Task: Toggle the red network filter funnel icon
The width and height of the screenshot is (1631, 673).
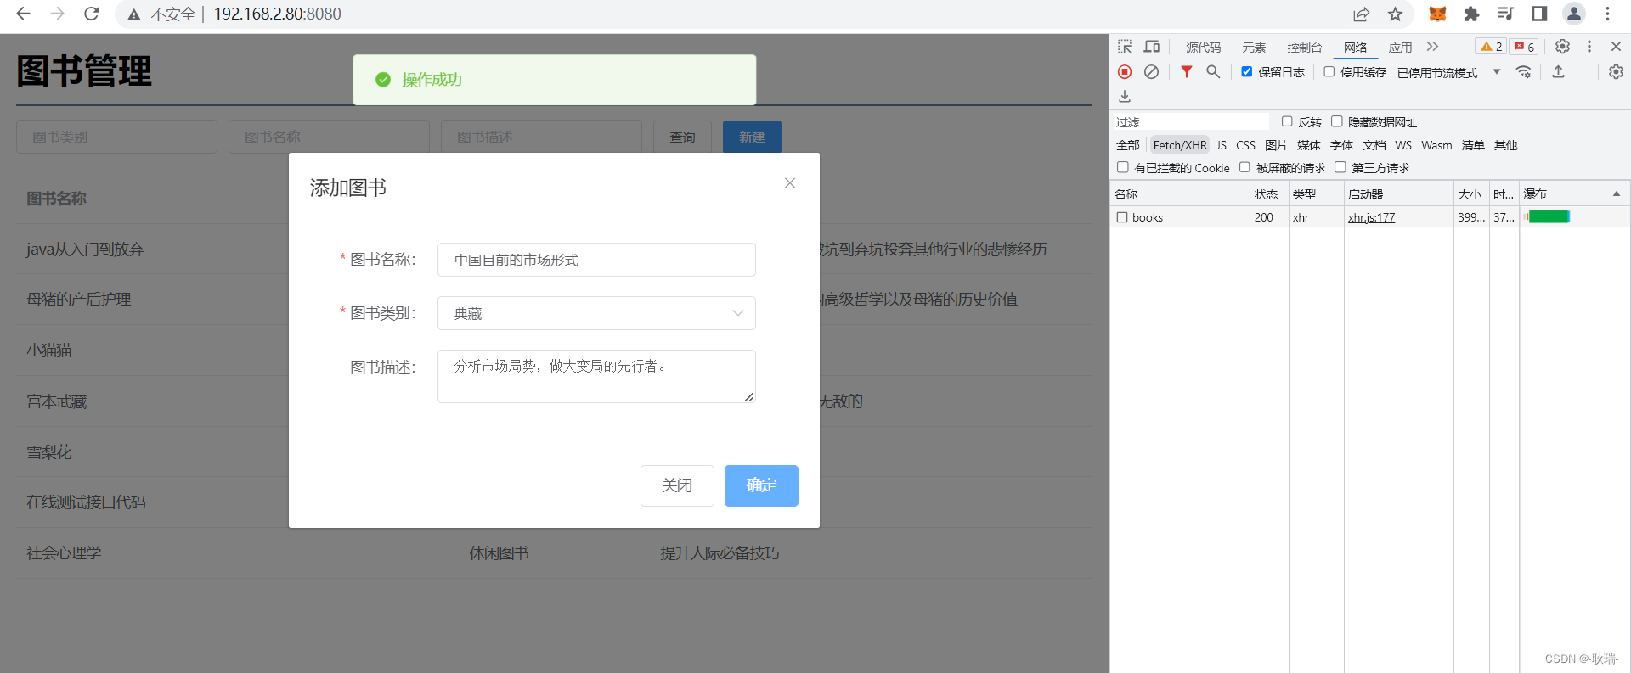Action: coord(1187,72)
